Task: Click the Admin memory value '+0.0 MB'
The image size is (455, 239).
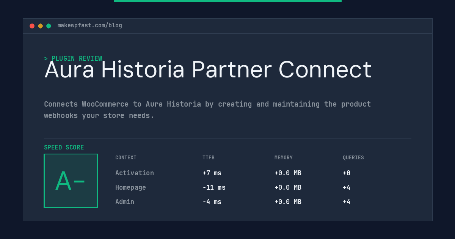Action: [x=288, y=202]
